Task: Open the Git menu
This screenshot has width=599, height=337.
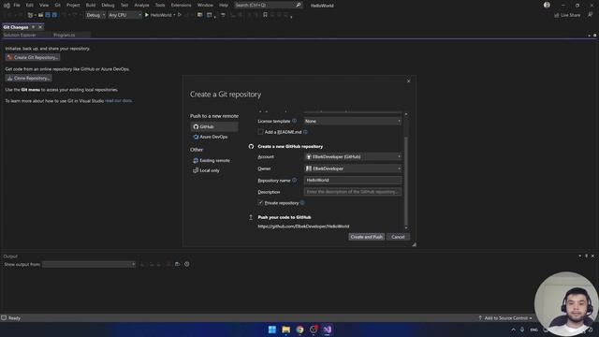Action: pyautogui.click(x=58, y=5)
